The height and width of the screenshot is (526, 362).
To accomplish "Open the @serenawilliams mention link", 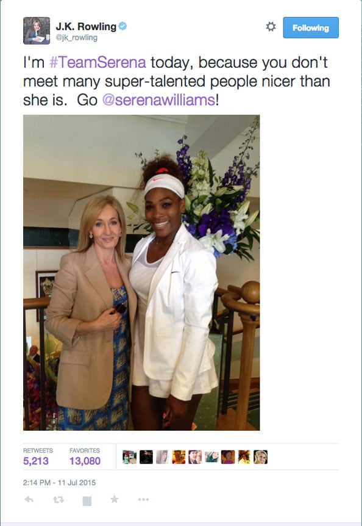I will coord(158,100).
